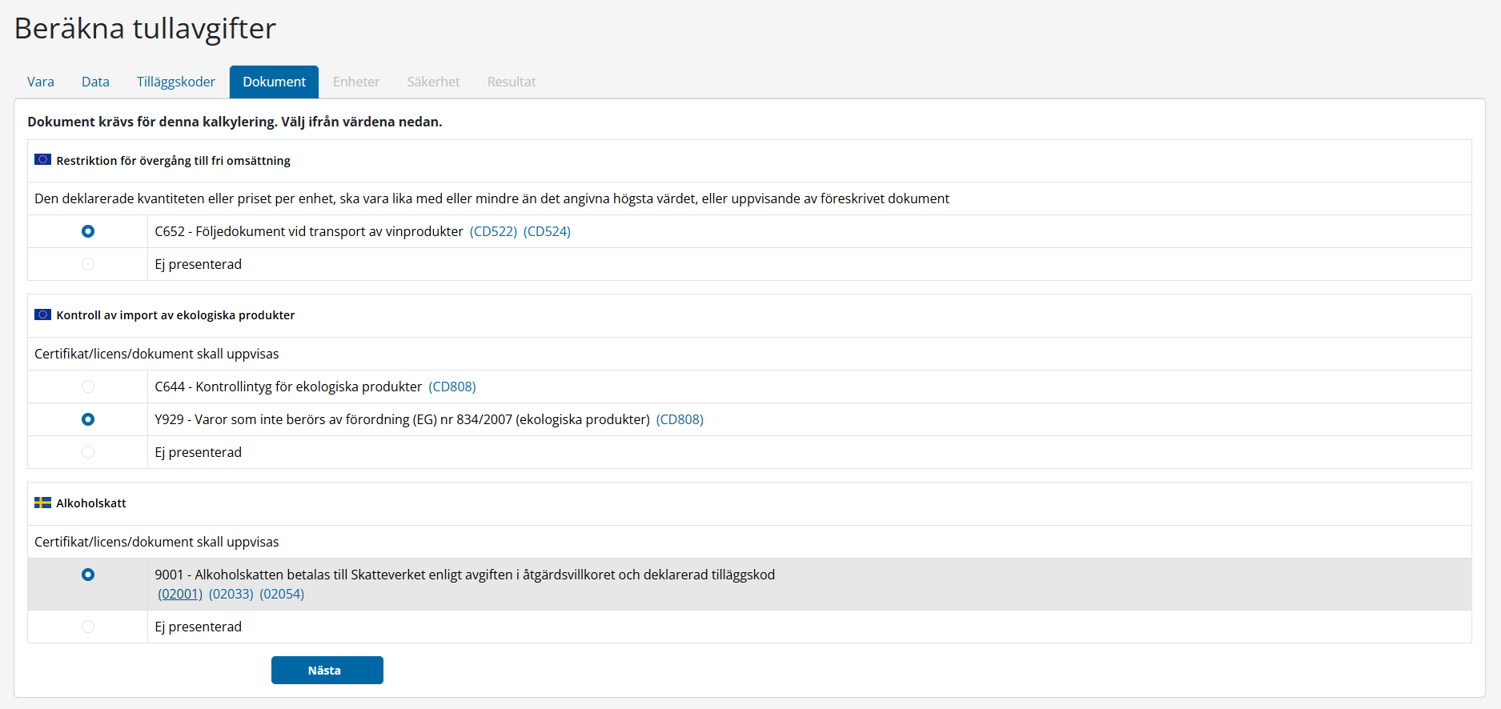Click the Swedish flag icon beside Alkoholskatt
1501x709 pixels.
coord(42,503)
